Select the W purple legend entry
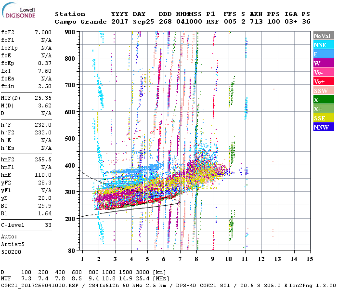Screen dimensions: 337x289 (322, 64)
